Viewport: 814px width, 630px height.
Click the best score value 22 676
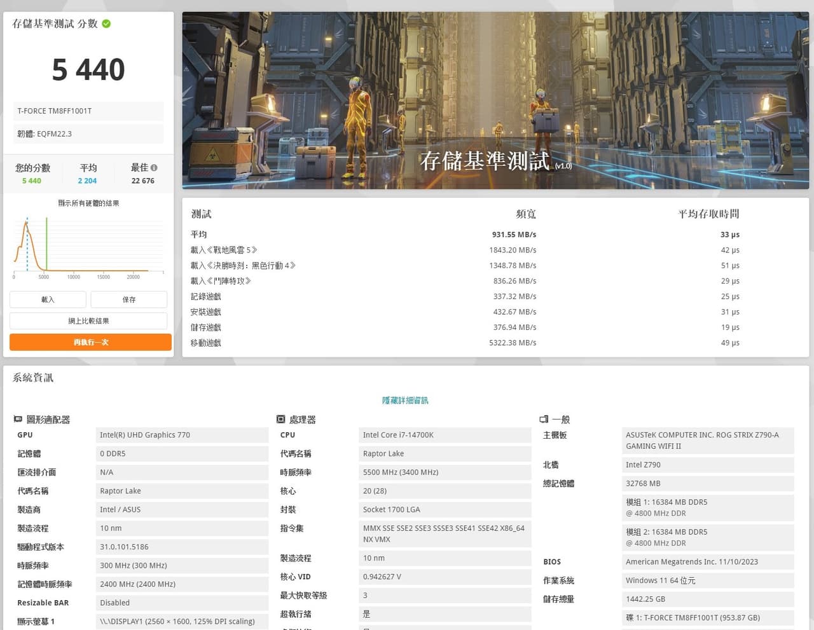[143, 181]
